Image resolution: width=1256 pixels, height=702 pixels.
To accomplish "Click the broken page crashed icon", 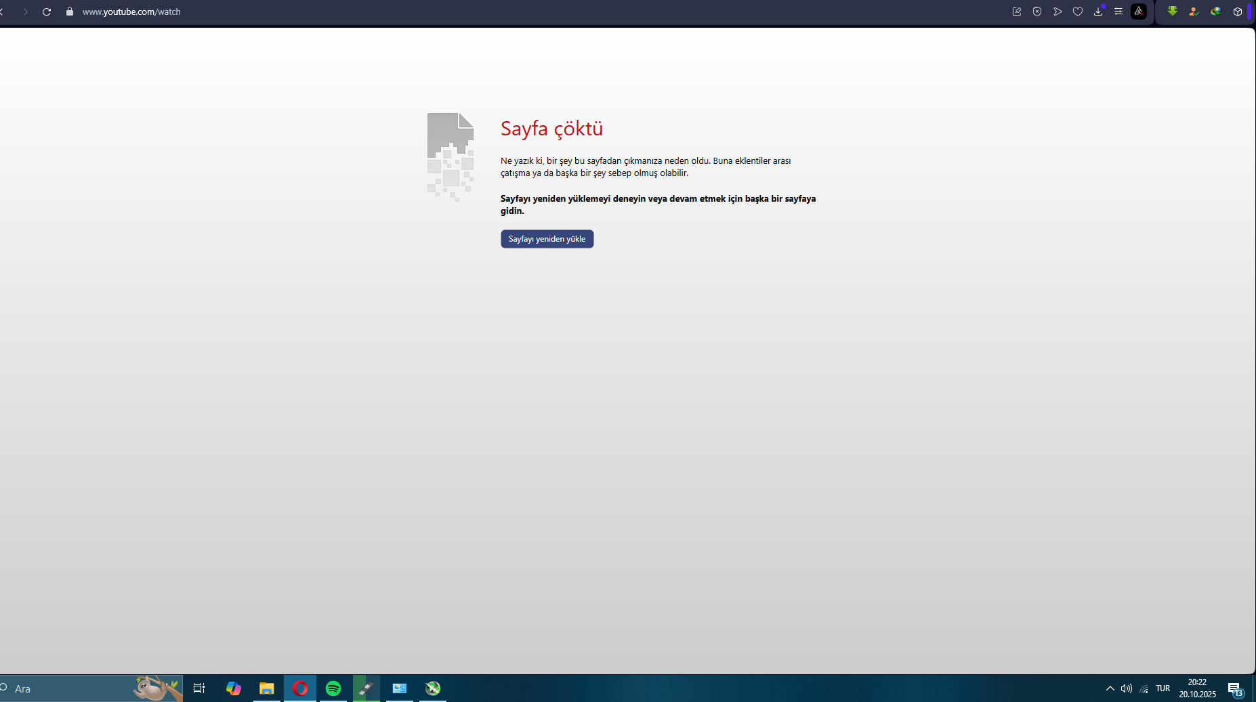I will 451,157.
